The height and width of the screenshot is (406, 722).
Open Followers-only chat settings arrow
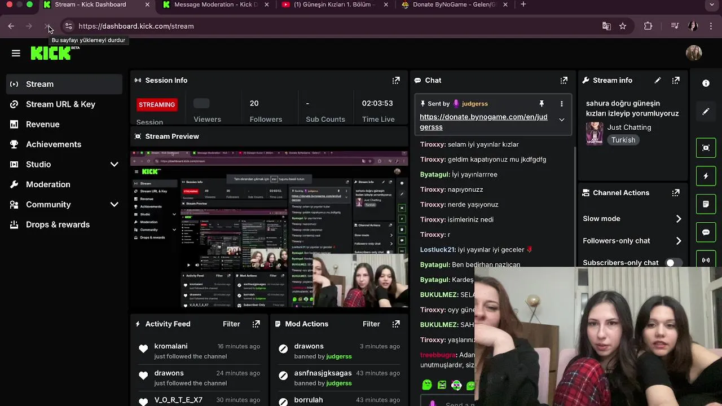pos(678,241)
